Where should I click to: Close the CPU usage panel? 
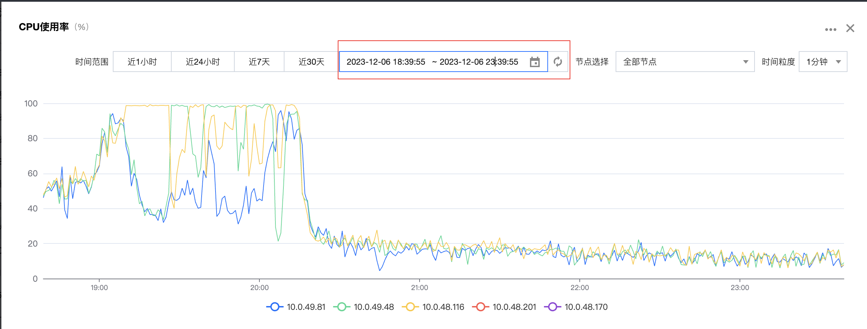tap(850, 29)
